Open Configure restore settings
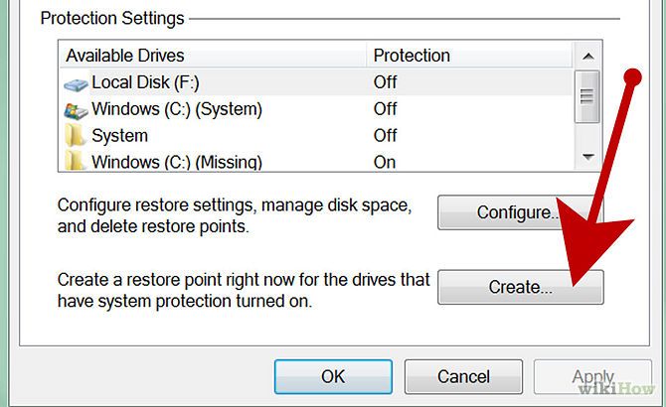Screen dimensions: 666x407 520,212
